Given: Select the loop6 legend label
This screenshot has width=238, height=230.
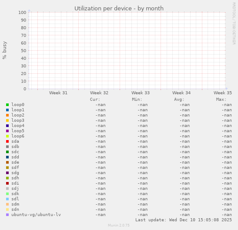Looking at the screenshot, I should (18, 136).
